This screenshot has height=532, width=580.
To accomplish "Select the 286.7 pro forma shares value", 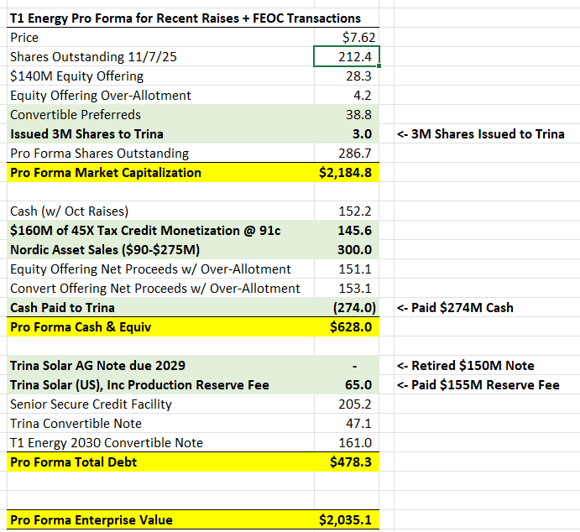I will 355,153.
